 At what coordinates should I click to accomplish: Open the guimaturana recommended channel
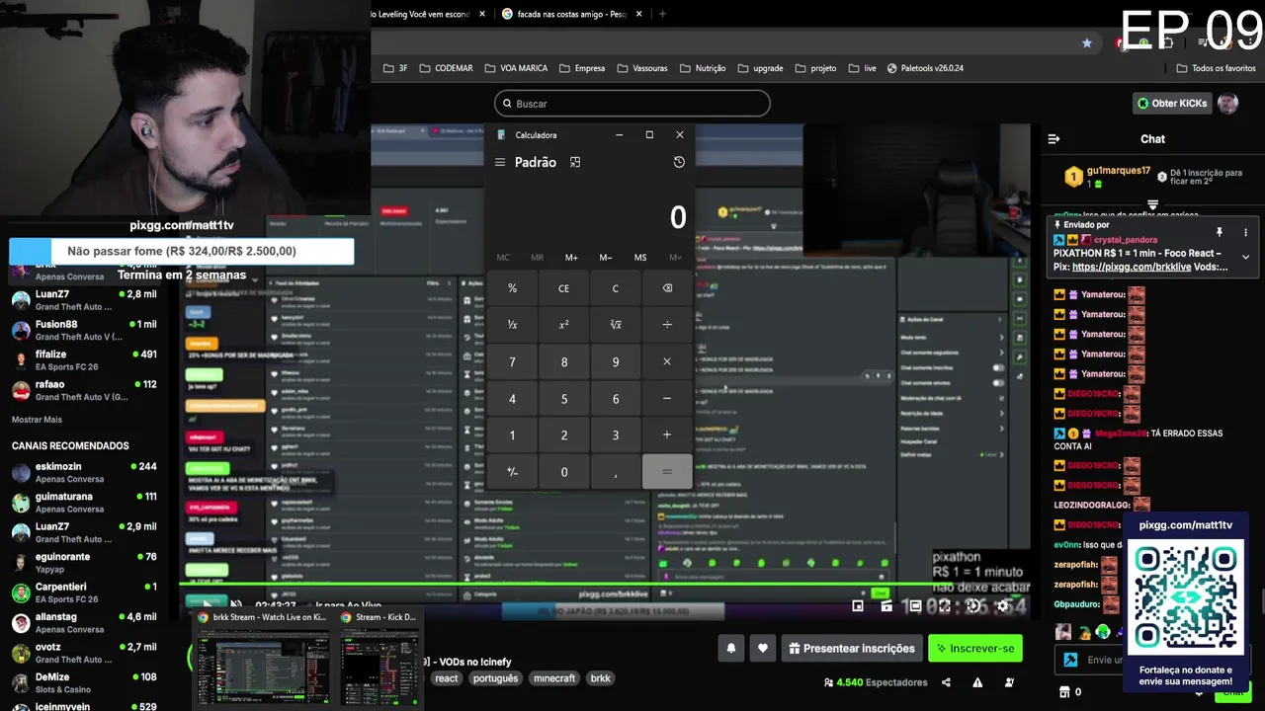[x=84, y=503]
